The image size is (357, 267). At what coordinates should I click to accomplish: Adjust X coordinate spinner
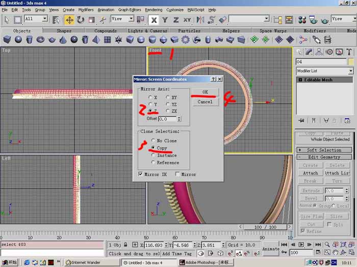[x=166, y=245]
